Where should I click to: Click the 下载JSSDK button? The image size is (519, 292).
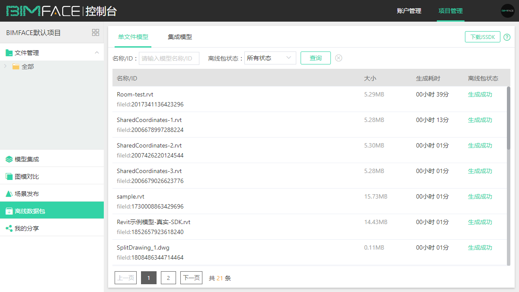[x=482, y=37]
